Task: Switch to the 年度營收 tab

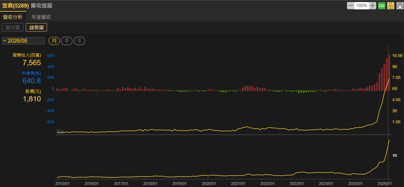Action: pyautogui.click(x=41, y=17)
